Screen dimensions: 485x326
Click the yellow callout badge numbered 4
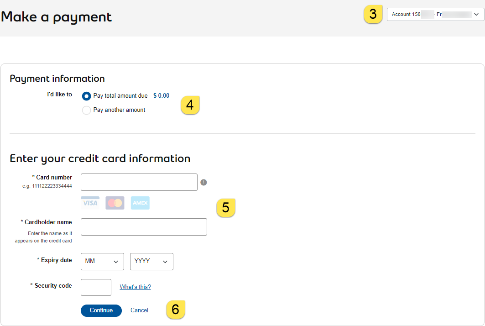coord(190,105)
